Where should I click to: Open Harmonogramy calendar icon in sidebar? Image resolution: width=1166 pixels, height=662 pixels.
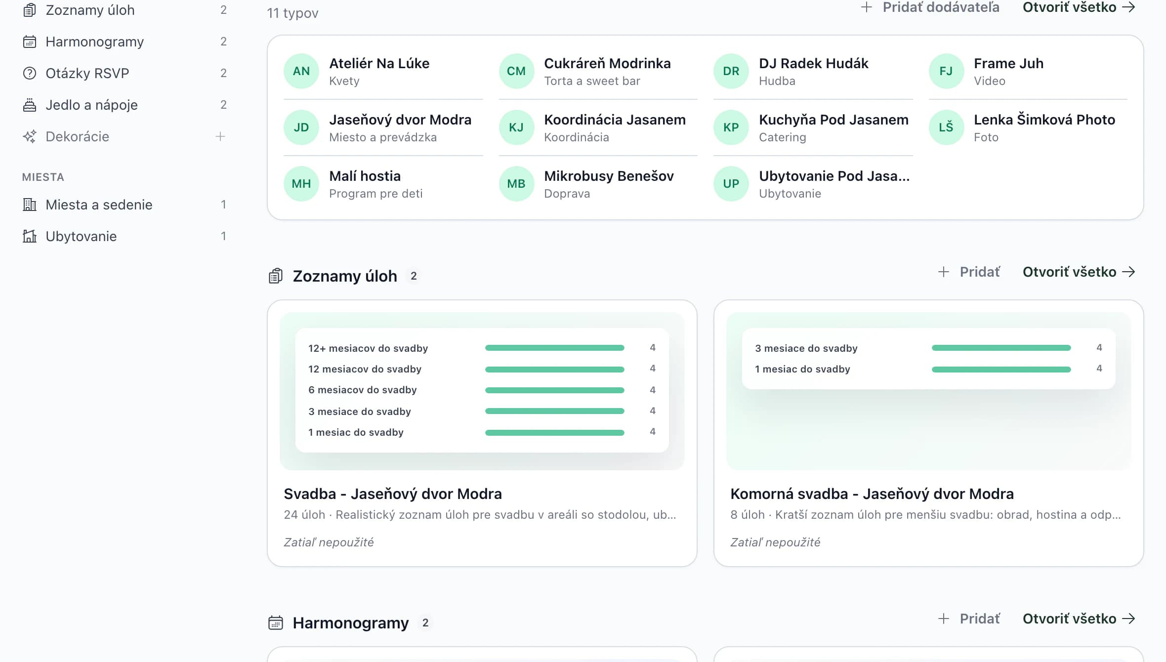[x=30, y=41]
